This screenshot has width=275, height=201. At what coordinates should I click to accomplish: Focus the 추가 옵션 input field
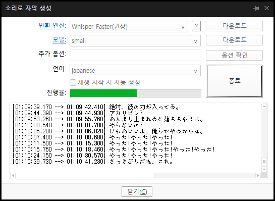coord(135,55)
